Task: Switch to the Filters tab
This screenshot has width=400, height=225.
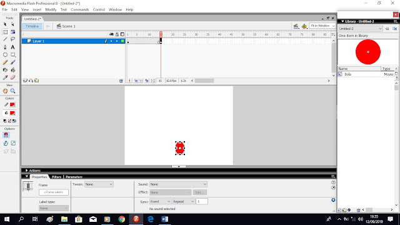Action: coord(57,177)
